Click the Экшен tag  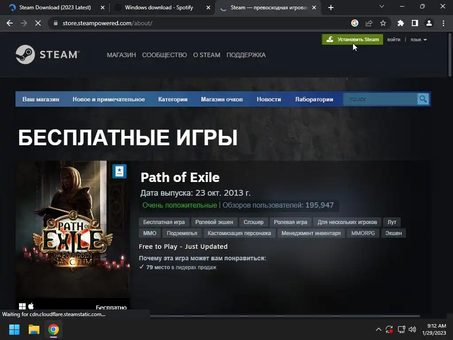click(x=393, y=233)
